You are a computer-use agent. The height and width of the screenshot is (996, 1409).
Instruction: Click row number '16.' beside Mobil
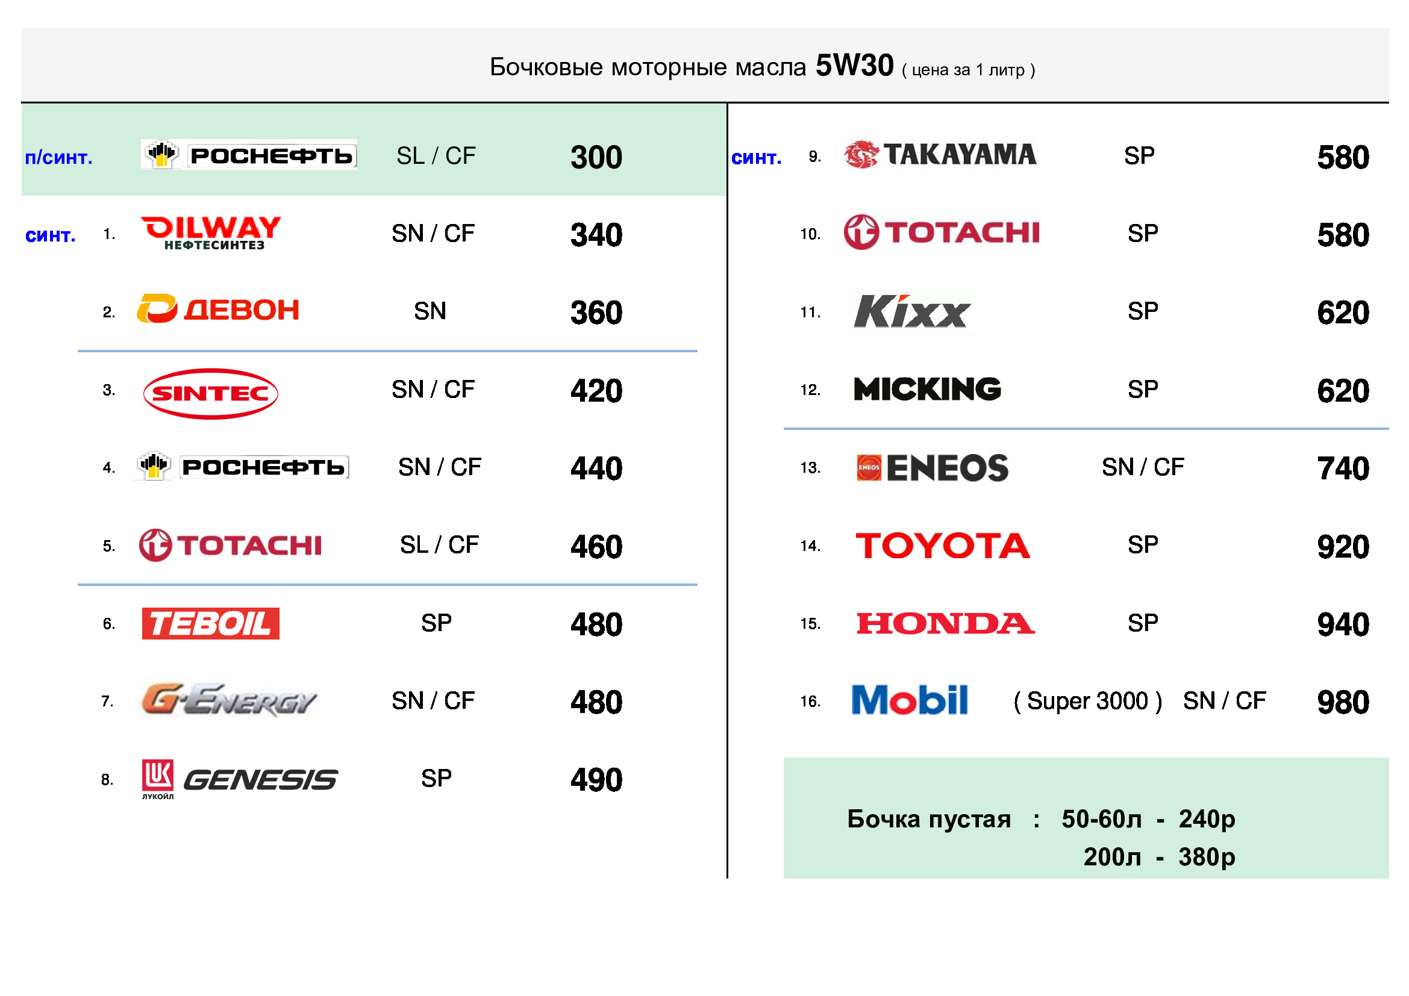810,702
